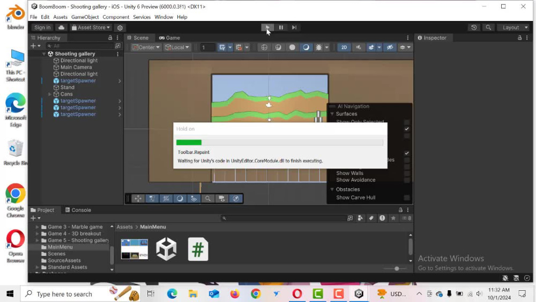The width and height of the screenshot is (536, 302).
Task: Open the Window menu
Action: click(163, 17)
